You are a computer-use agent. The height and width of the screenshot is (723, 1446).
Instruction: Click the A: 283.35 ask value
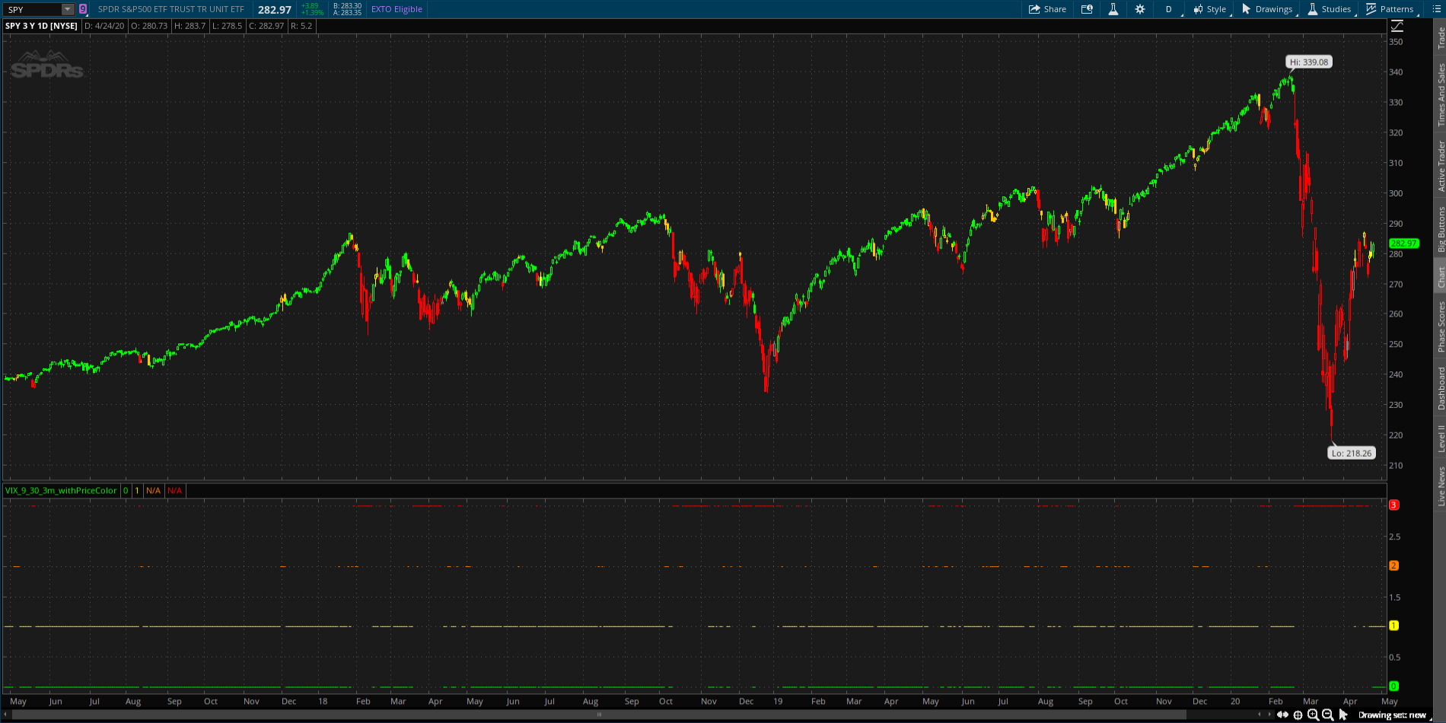click(348, 13)
